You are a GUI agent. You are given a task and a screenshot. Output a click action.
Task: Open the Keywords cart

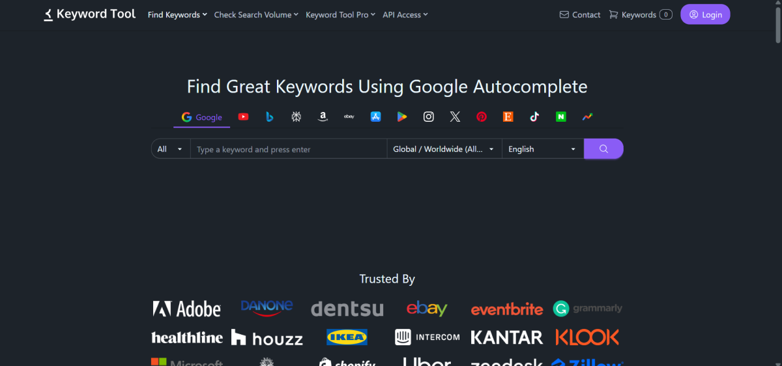pos(641,14)
